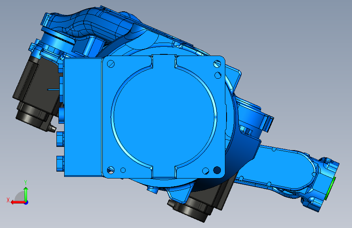Pick the slotted screw at the plate's top-left corner

(x=111, y=64)
